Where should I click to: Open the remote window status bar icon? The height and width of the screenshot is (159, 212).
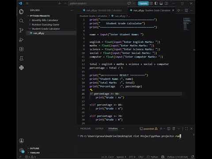click(x=20, y=157)
